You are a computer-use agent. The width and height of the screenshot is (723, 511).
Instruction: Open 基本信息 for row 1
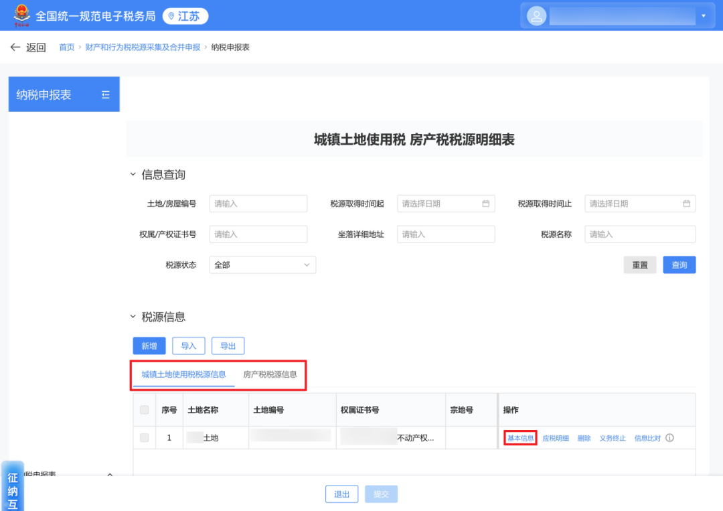coord(520,438)
